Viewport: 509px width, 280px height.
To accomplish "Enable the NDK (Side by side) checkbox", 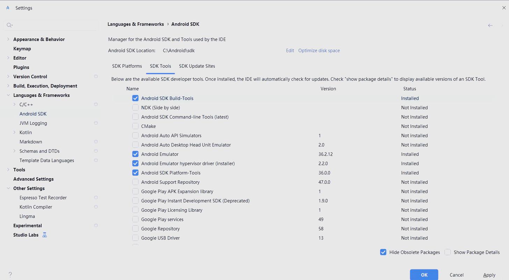I will pyautogui.click(x=135, y=107).
